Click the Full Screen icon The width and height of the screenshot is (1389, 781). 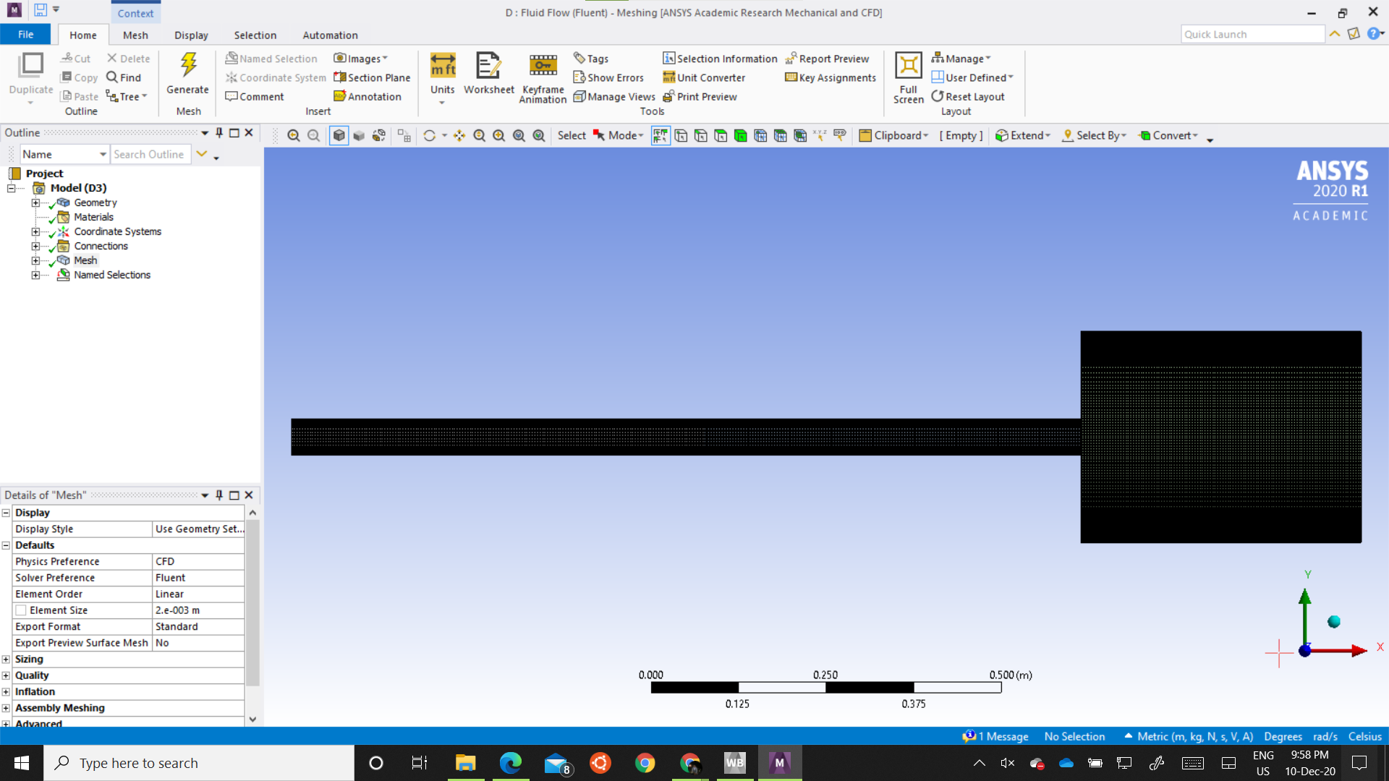pyautogui.click(x=909, y=66)
